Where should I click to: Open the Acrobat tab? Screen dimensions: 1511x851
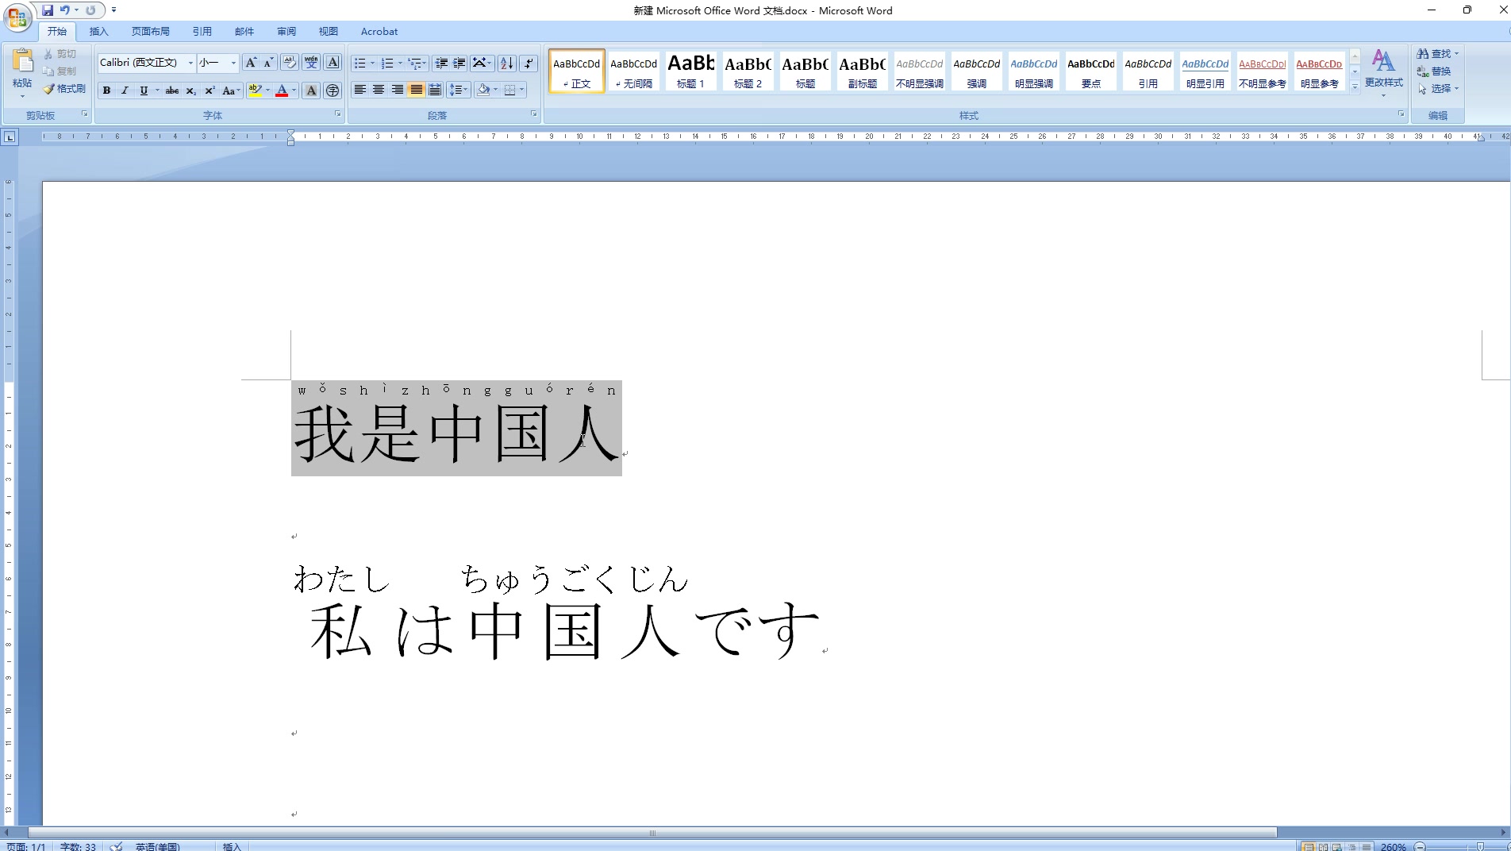pos(379,32)
